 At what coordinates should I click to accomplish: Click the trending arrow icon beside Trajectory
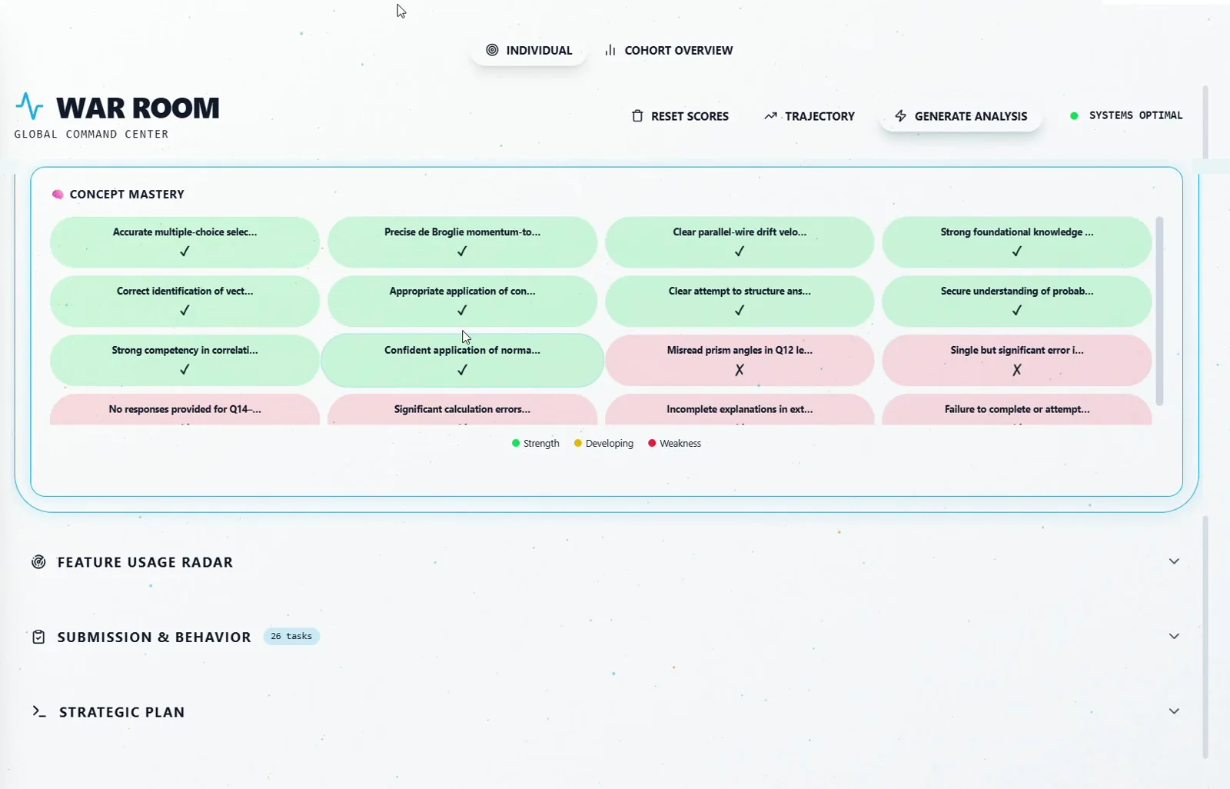[x=770, y=116]
